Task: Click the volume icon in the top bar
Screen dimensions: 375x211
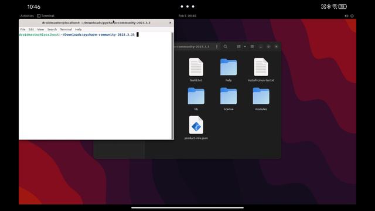Action: click(x=346, y=16)
